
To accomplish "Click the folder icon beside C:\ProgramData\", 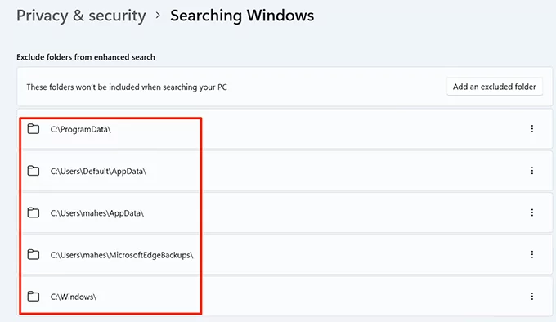I will tap(34, 129).
